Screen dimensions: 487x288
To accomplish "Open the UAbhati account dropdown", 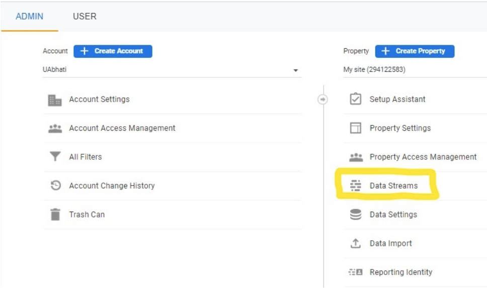I will (x=172, y=70).
